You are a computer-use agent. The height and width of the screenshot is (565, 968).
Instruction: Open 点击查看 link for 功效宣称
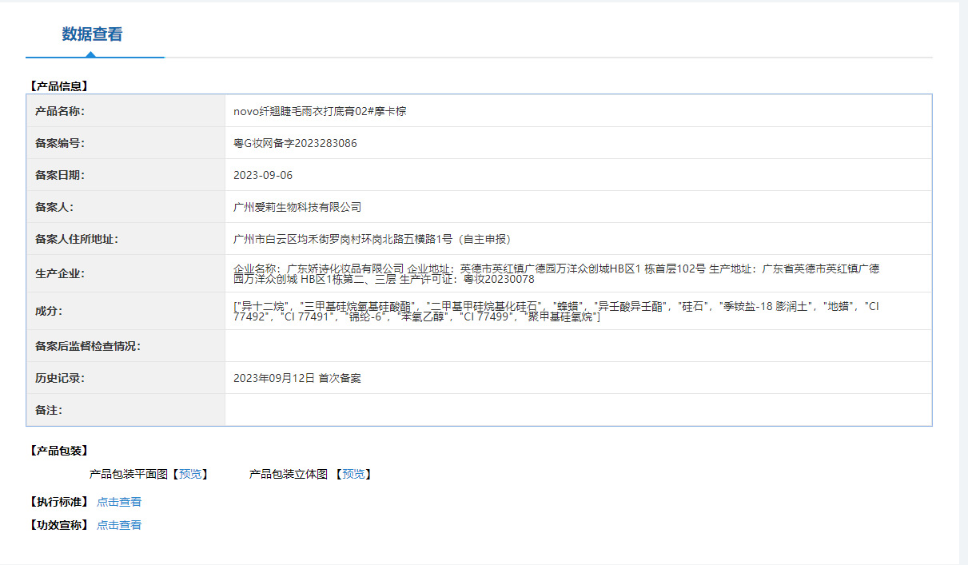pos(119,525)
